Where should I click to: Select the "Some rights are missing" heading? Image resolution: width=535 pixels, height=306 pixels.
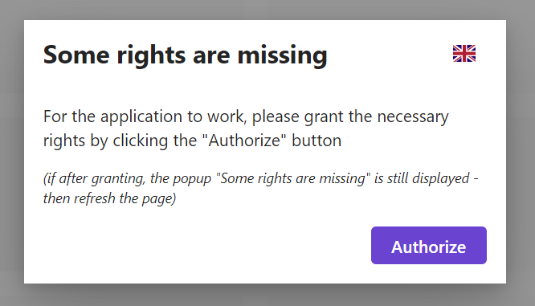point(186,55)
